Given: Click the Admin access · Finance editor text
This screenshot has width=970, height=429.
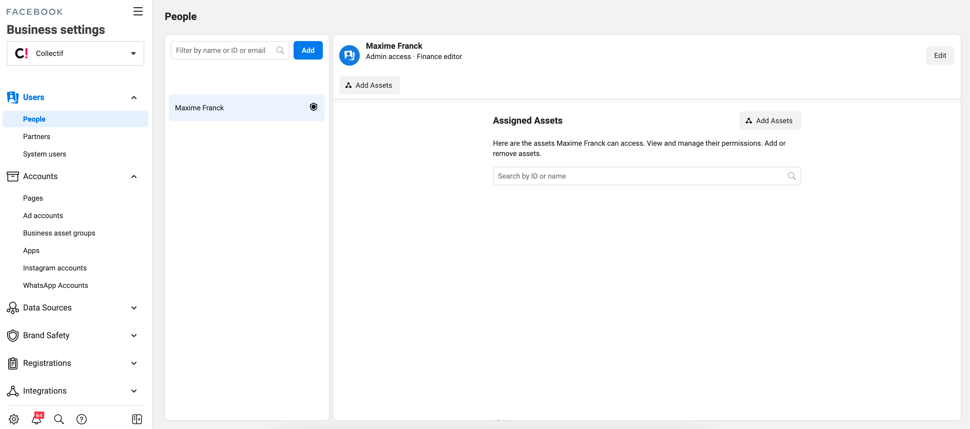Looking at the screenshot, I should pyautogui.click(x=414, y=56).
